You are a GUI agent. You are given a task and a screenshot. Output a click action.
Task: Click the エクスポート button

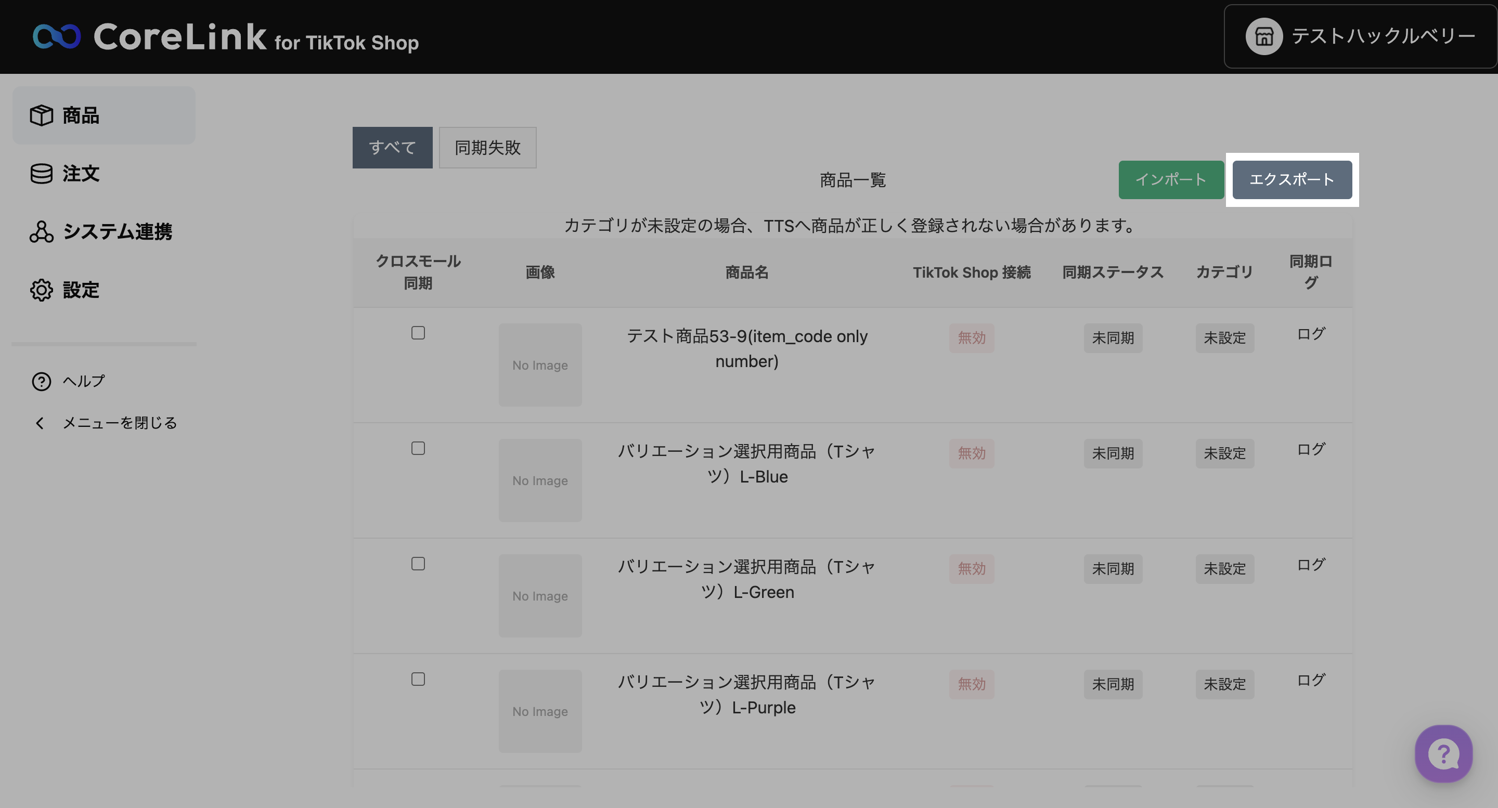pyautogui.click(x=1292, y=179)
